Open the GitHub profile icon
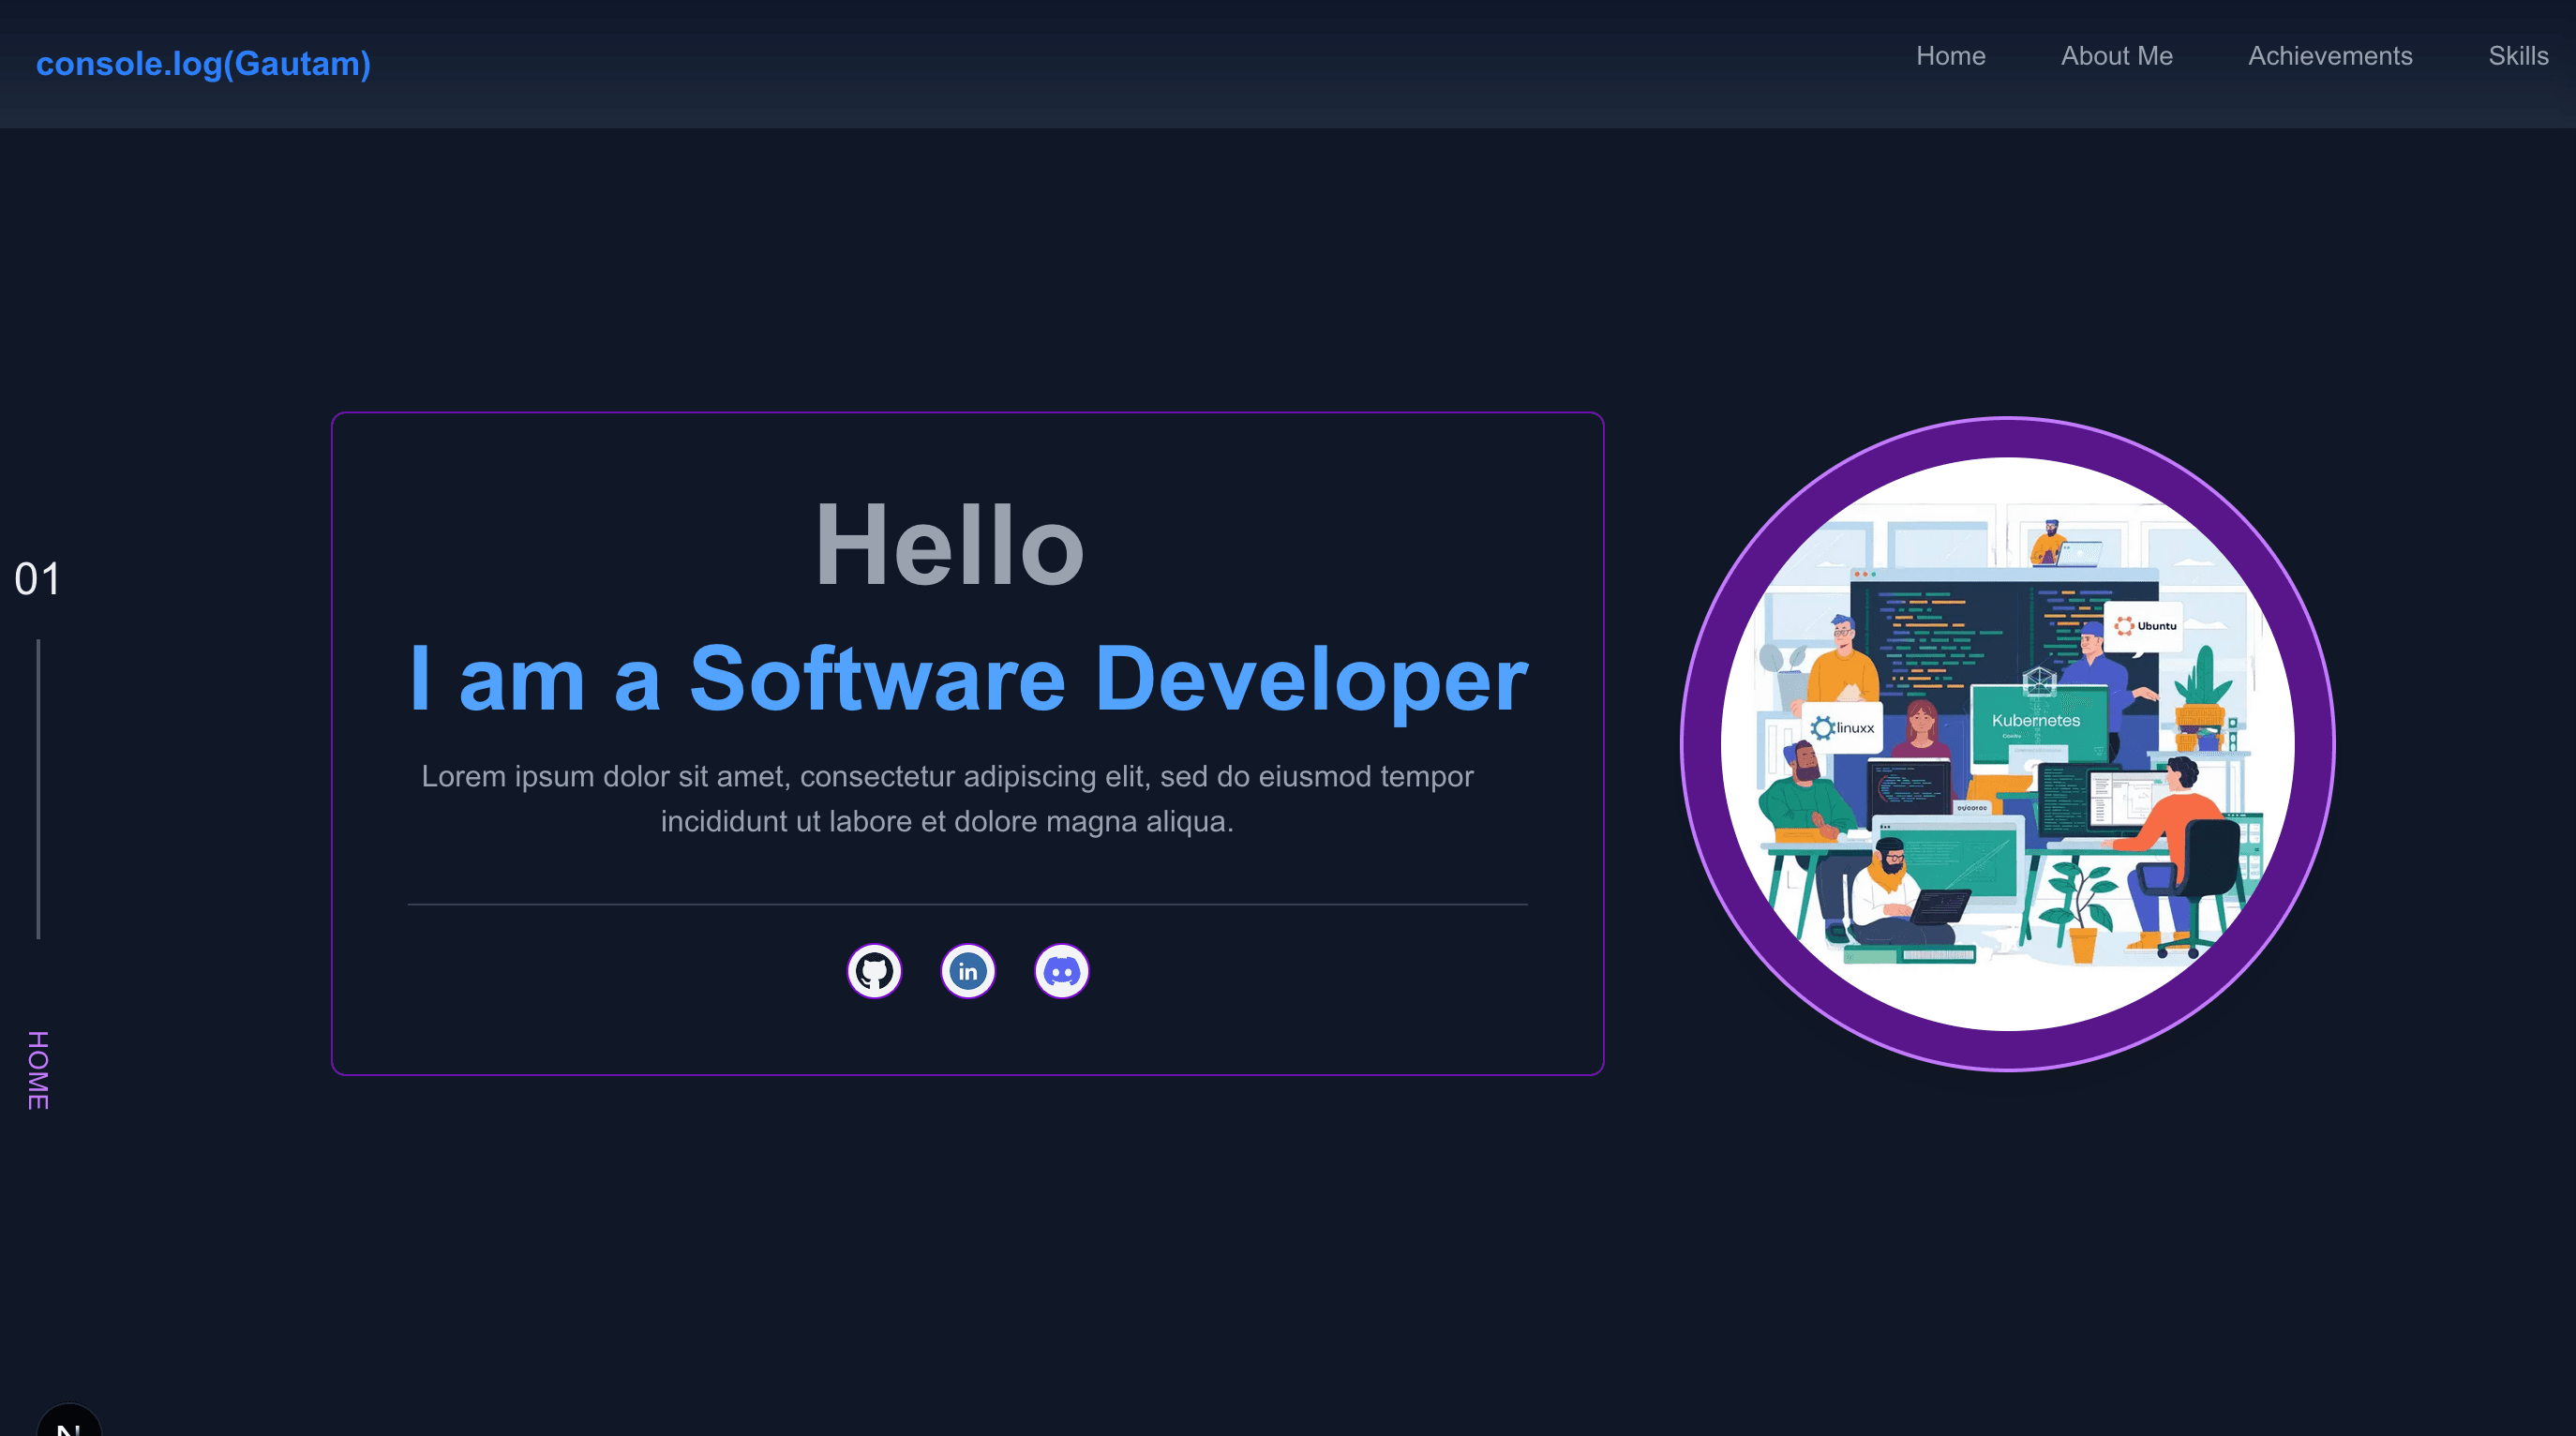The image size is (2576, 1436). tap(874, 971)
